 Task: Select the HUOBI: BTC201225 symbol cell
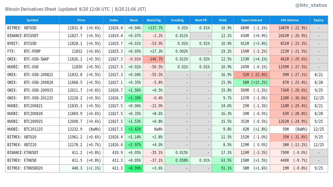pos(32,129)
